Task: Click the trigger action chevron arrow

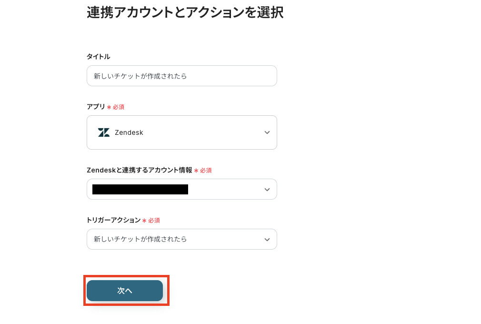Action: click(267, 239)
